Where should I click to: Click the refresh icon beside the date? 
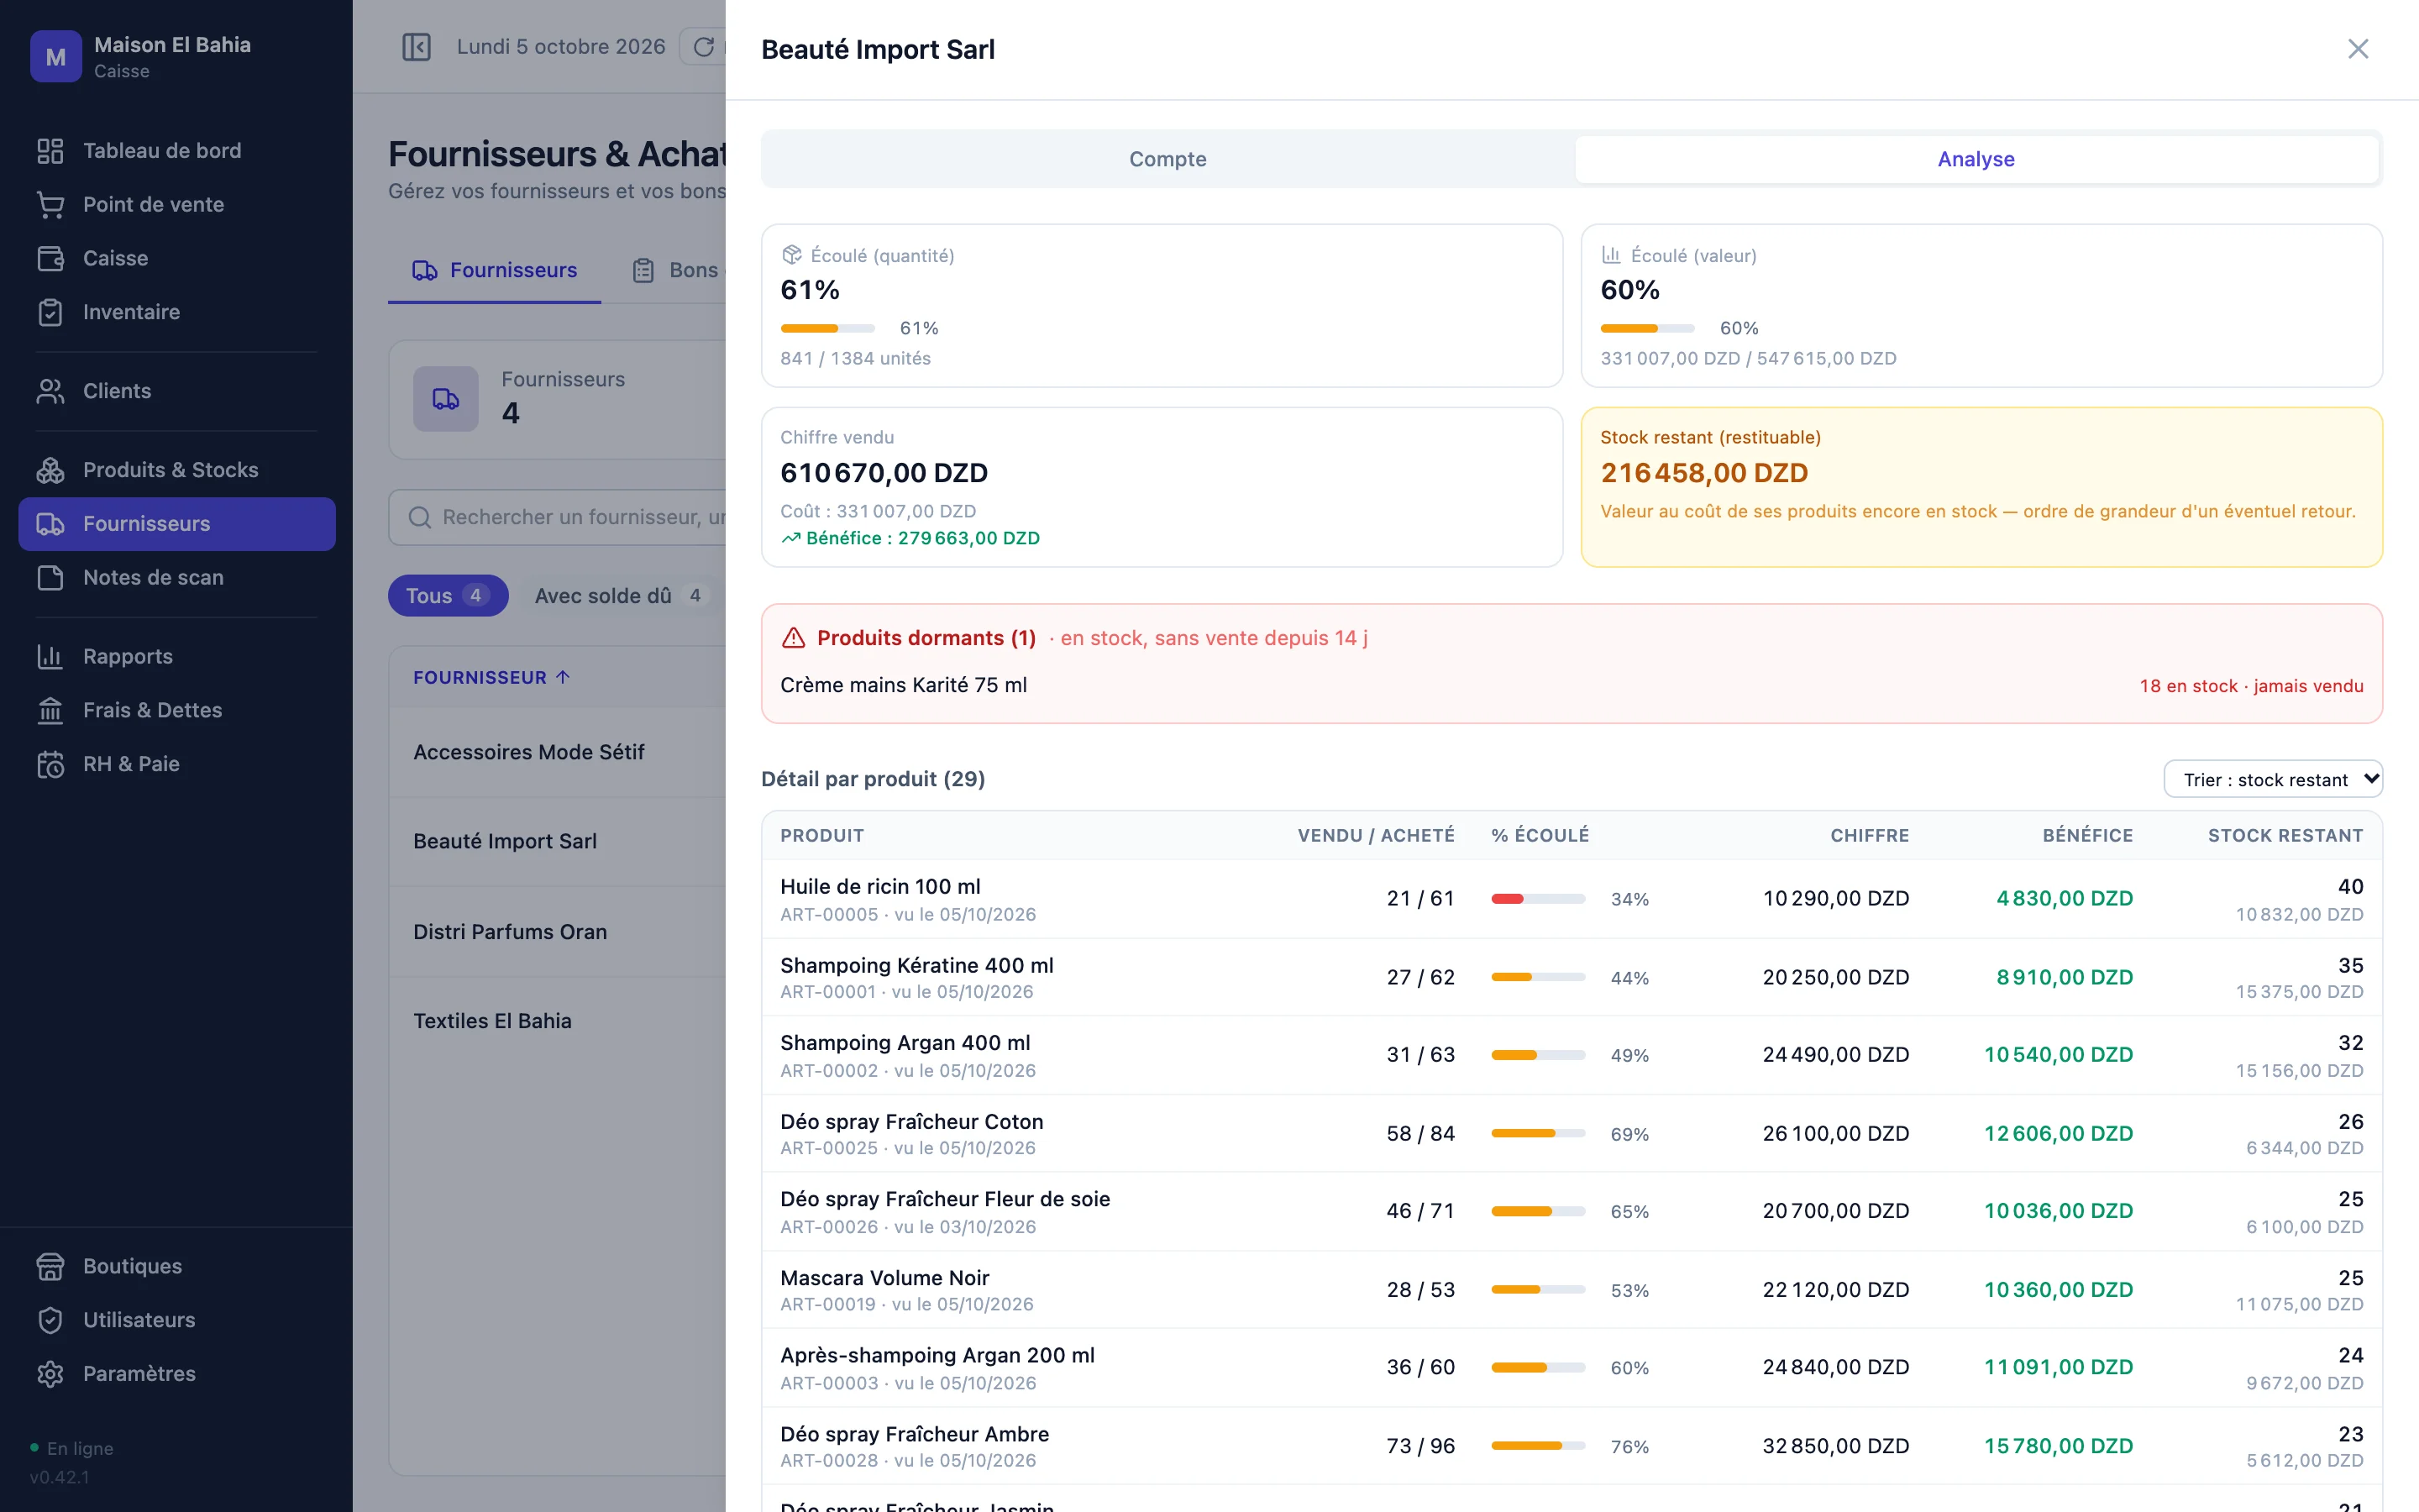[704, 47]
